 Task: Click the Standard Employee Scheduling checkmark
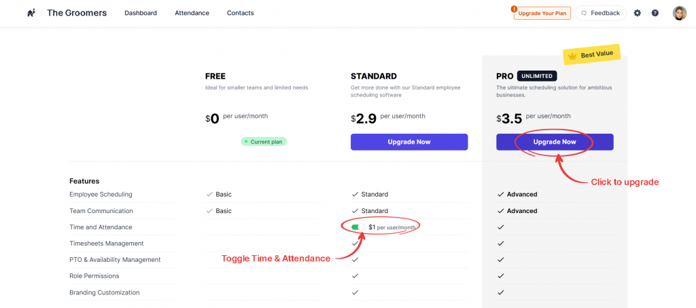(355, 194)
